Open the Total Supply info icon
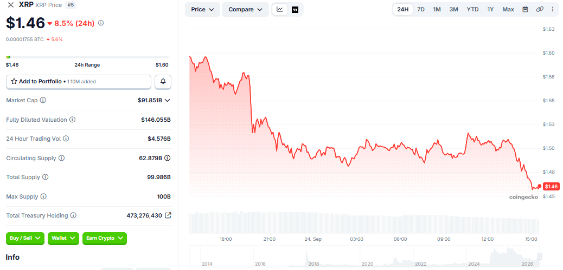 click(x=46, y=177)
